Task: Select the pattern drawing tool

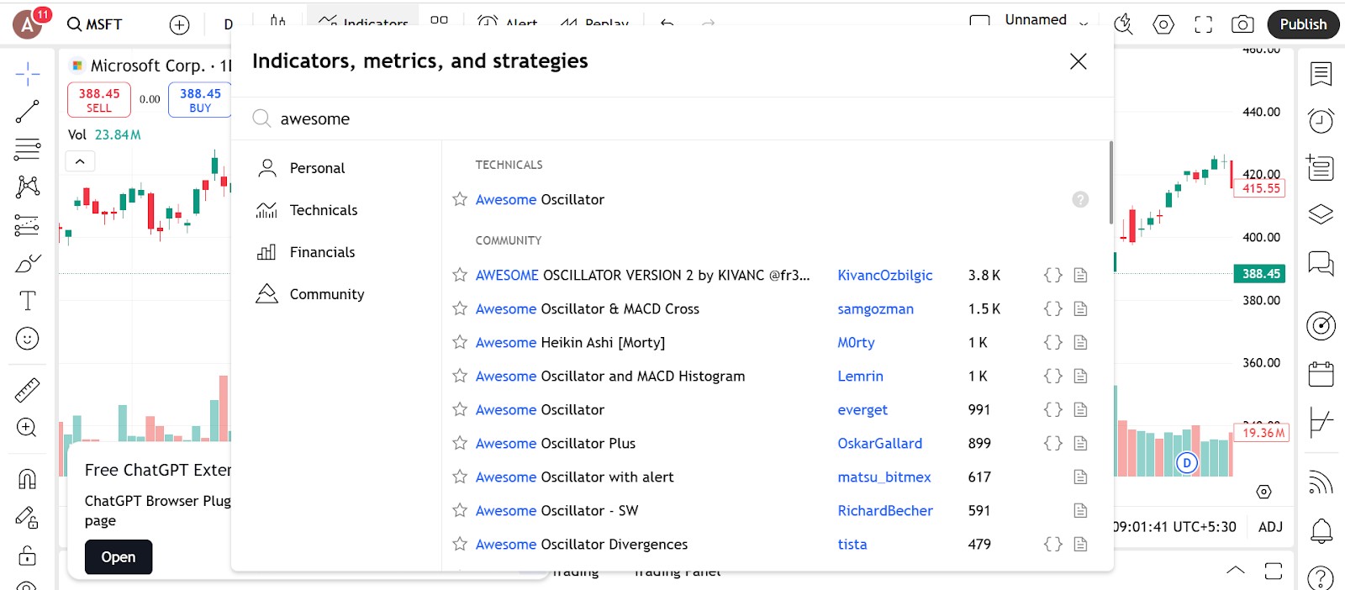Action: 27,187
